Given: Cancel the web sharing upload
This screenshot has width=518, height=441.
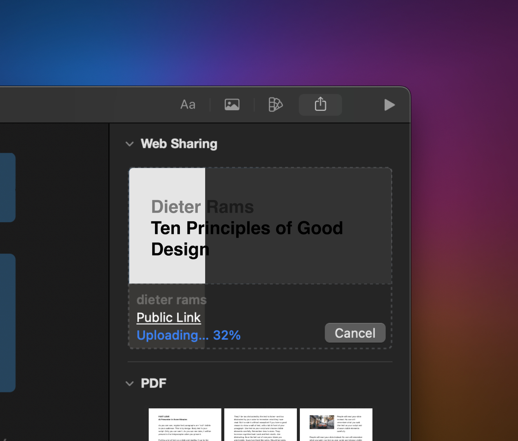Looking at the screenshot, I should 355,333.
